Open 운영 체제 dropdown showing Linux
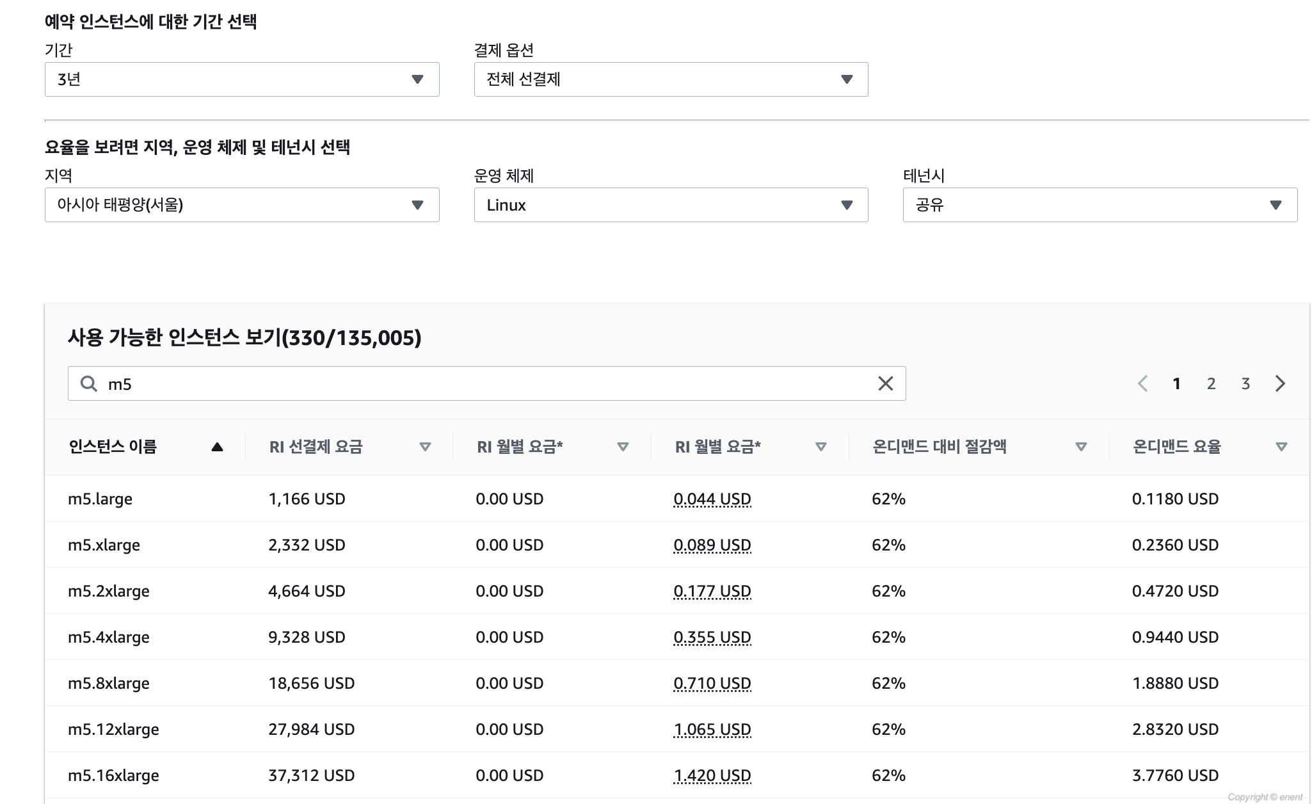The image size is (1312, 804). coord(671,205)
